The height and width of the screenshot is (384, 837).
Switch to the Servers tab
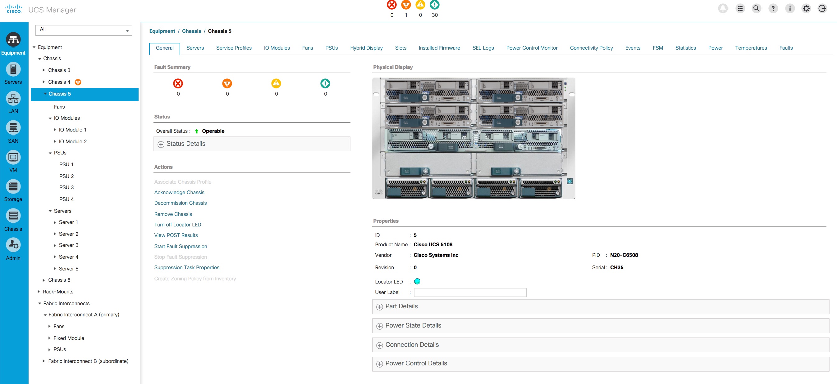195,48
